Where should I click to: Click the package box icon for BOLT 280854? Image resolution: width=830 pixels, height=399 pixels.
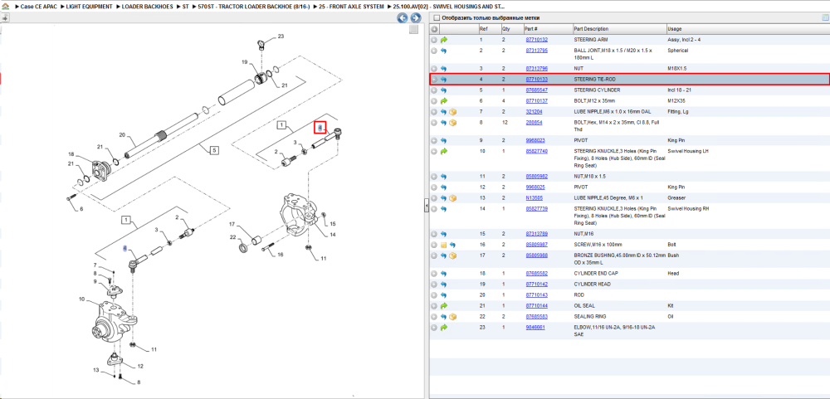(x=452, y=123)
